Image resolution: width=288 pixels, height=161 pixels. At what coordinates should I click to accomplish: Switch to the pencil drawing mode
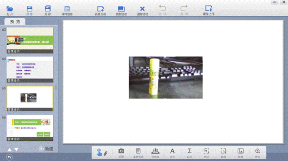tap(106, 153)
